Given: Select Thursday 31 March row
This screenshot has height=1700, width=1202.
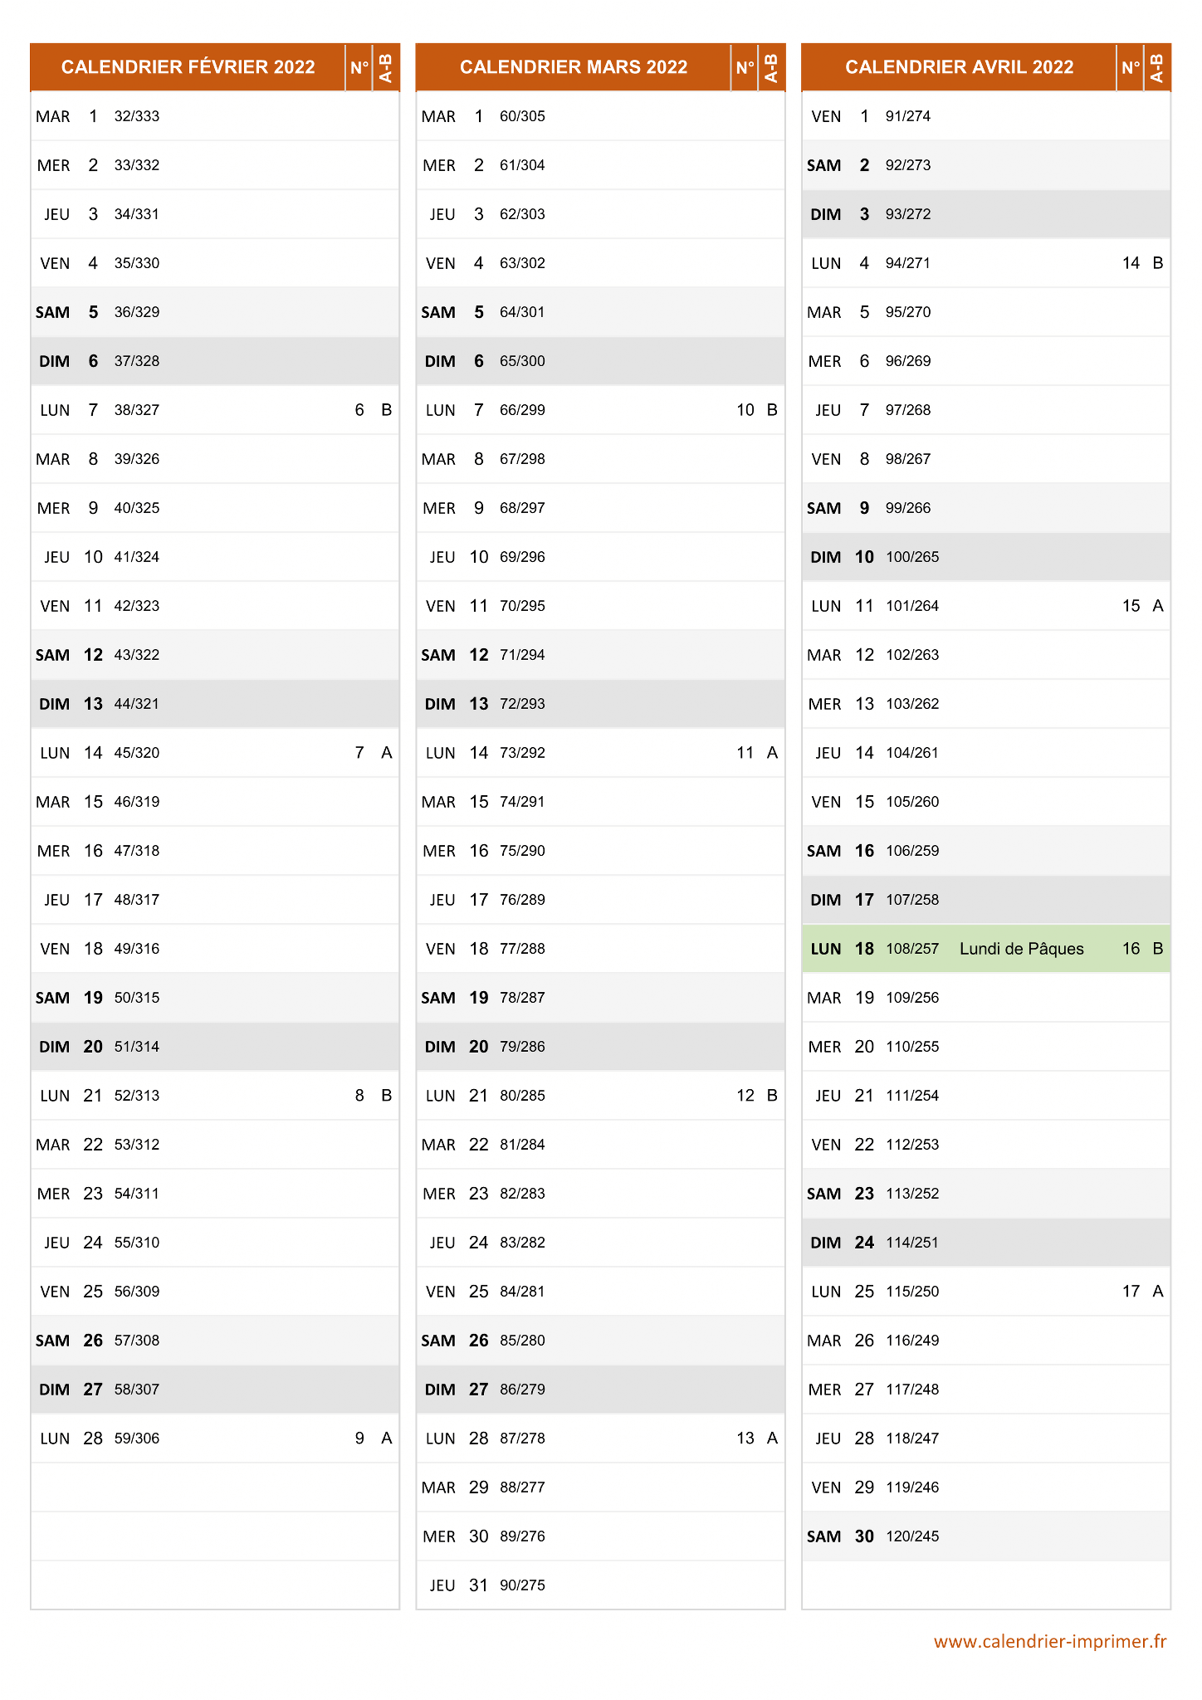Looking at the screenshot, I should coord(600,1585).
